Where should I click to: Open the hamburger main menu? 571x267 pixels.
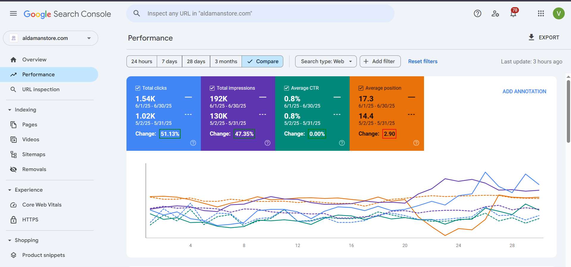(13, 13)
